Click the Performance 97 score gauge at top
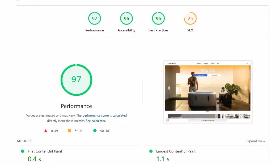The width and height of the screenshot is (278, 165). (x=95, y=18)
